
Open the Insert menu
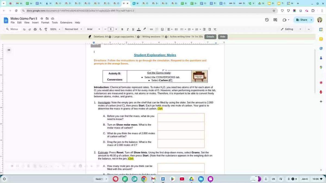coord(35,23)
